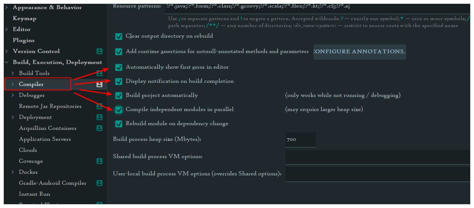
Task: Expand the Debugger tree node
Action: [x=13, y=95]
